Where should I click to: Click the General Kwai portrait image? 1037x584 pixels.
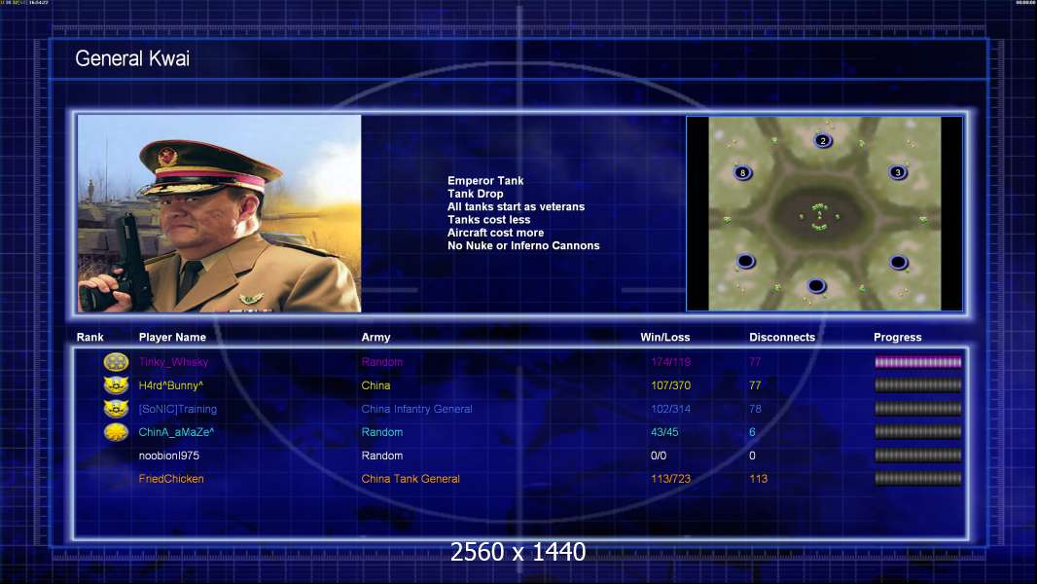pos(220,213)
